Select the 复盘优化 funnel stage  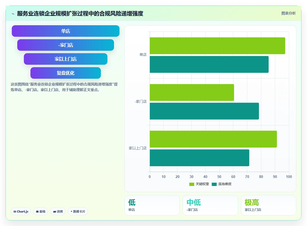(66, 73)
